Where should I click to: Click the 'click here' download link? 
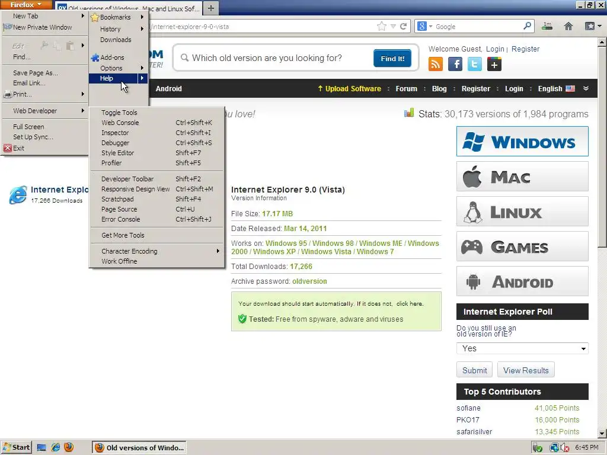pos(410,304)
